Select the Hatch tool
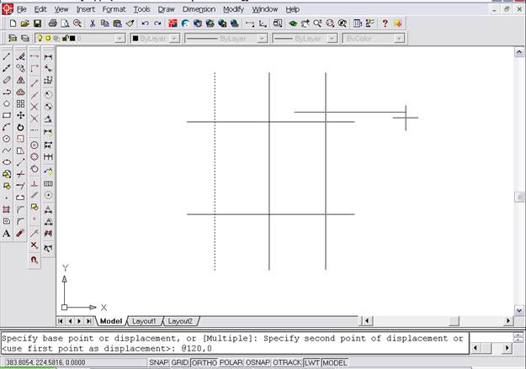526x369 pixels. tap(7, 209)
